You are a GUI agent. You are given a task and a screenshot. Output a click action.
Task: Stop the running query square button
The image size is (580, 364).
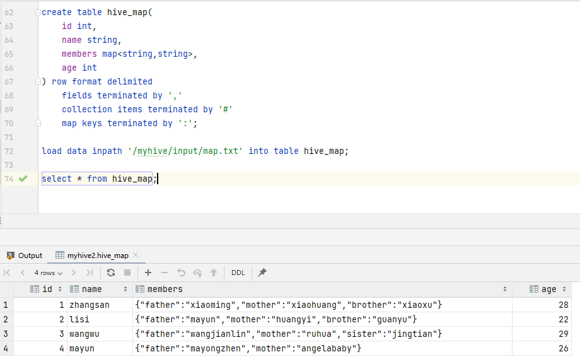[127, 273]
